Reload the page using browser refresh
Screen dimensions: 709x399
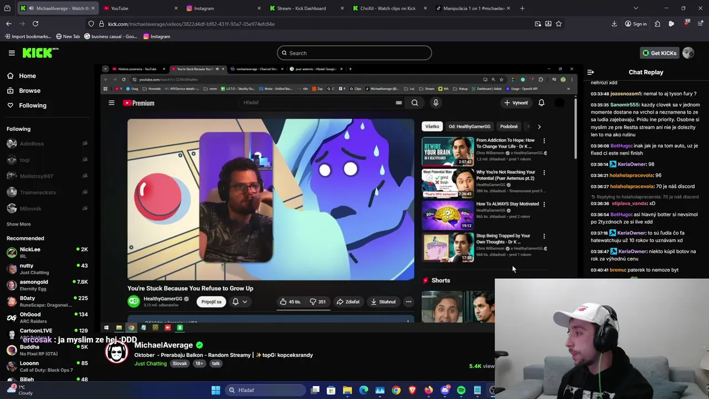pyautogui.click(x=35, y=24)
